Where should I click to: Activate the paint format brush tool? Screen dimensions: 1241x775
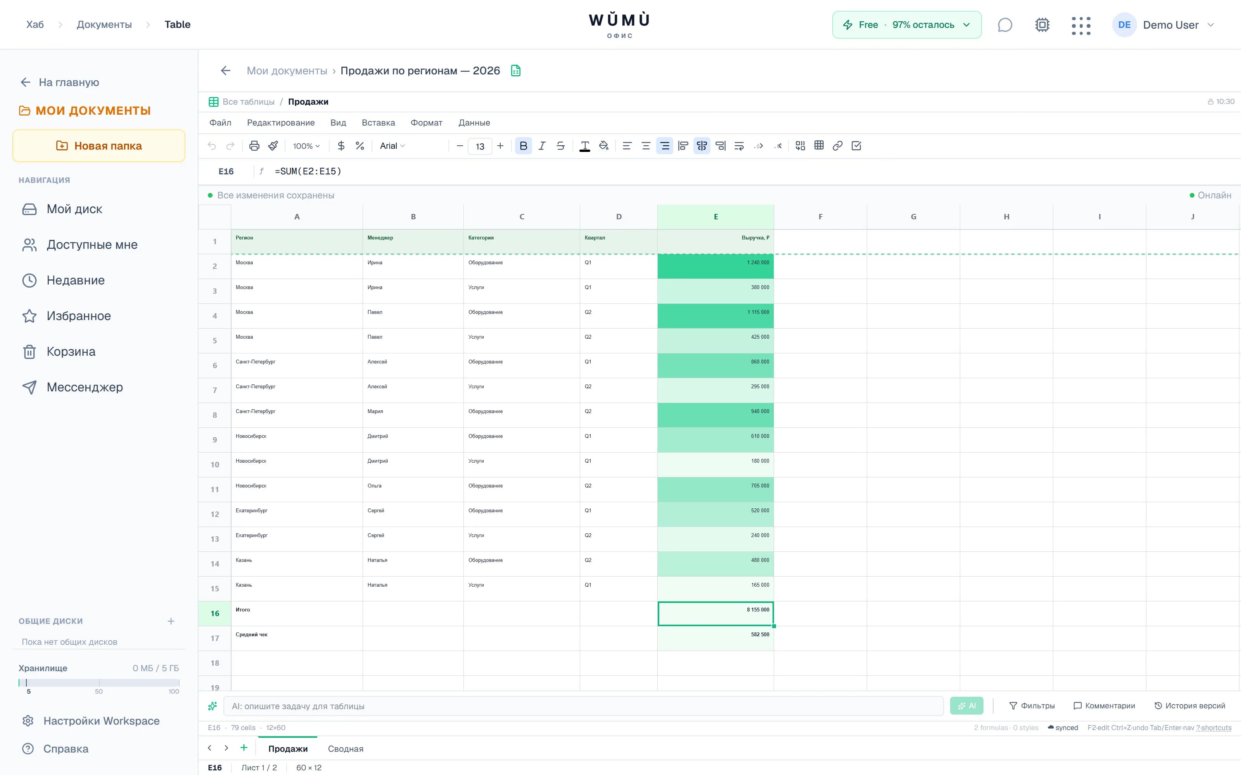[x=273, y=146]
